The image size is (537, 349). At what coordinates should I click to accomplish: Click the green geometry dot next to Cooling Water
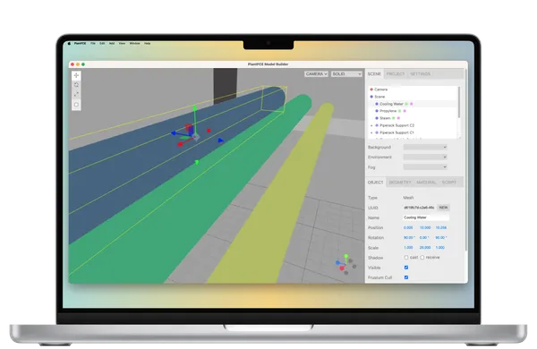click(406, 104)
